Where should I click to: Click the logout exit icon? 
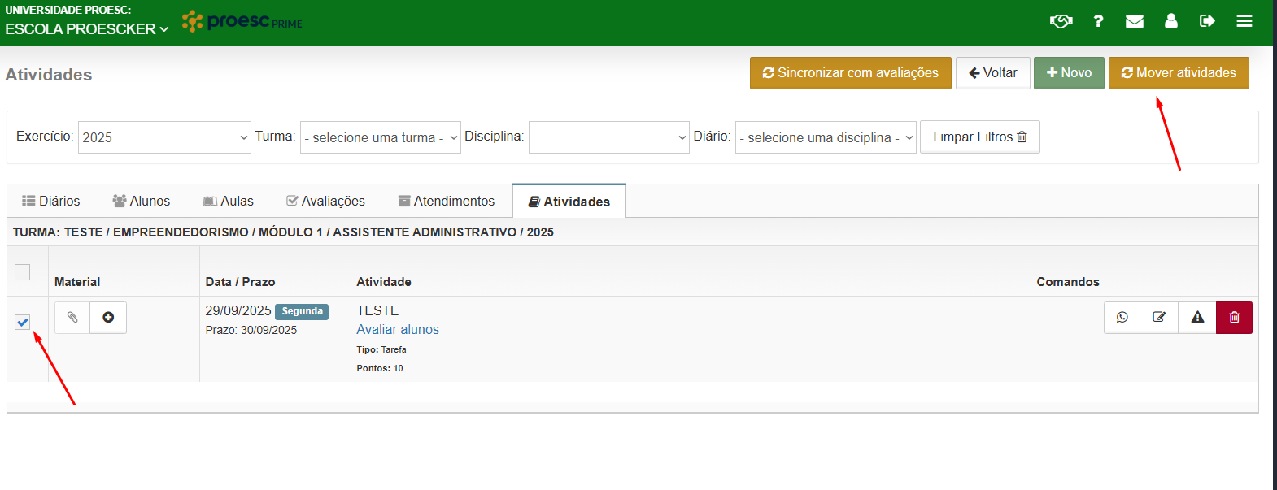(1207, 21)
